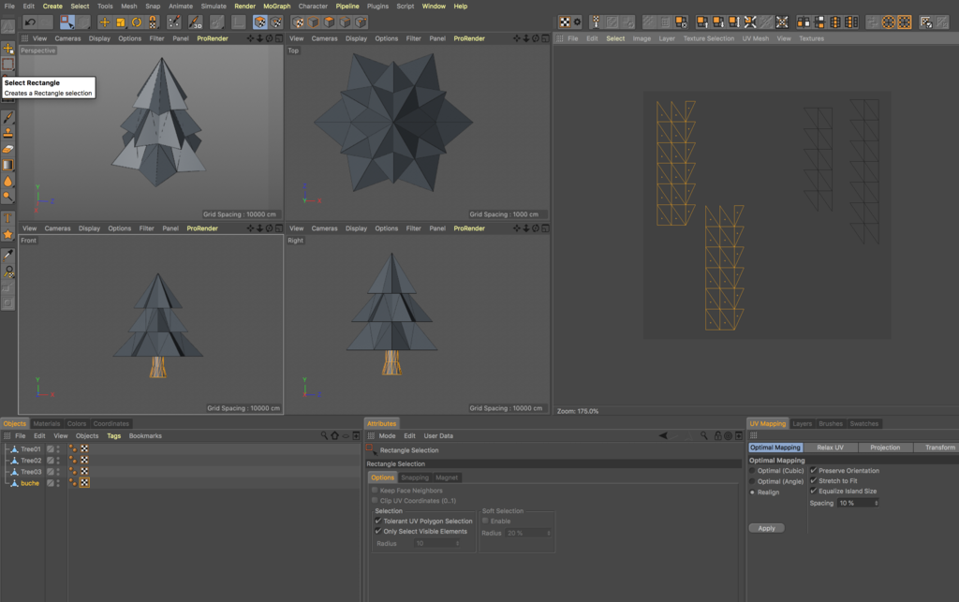Click the gear settings icon in UV toolbar
Screen dimensions: 959x602
pyautogui.click(x=577, y=22)
